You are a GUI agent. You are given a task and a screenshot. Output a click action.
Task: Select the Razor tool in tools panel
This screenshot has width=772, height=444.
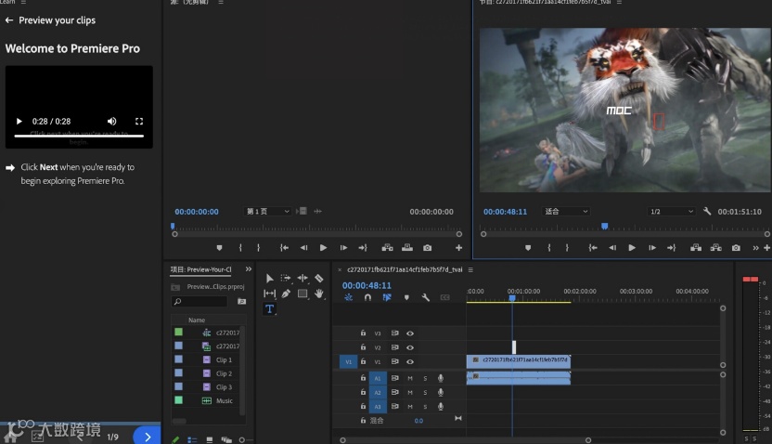click(318, 278)
